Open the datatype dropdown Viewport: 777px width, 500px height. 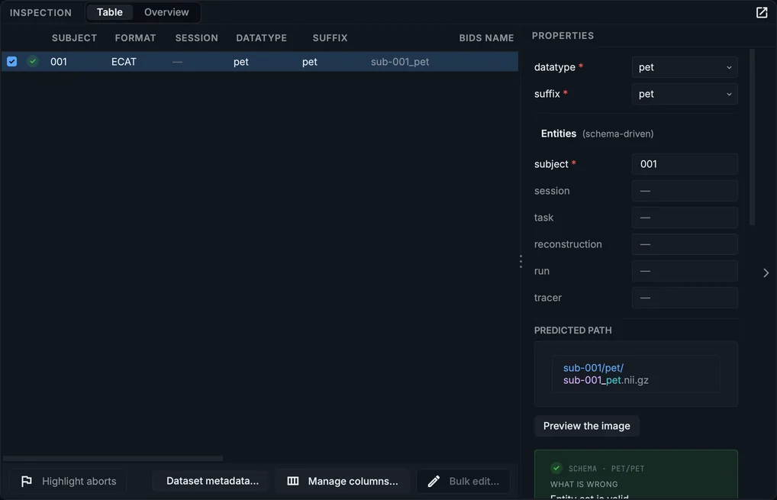click(685, 67)
